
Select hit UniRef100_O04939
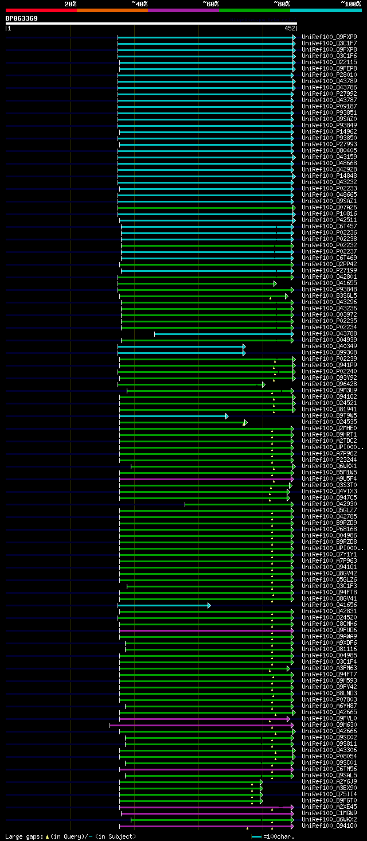pos(329,340)
